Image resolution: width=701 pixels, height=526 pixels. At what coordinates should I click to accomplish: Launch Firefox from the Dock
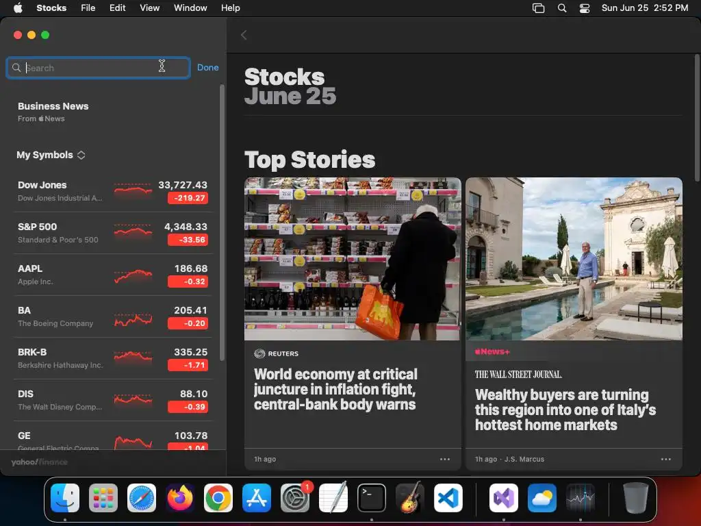pos(180,498)
